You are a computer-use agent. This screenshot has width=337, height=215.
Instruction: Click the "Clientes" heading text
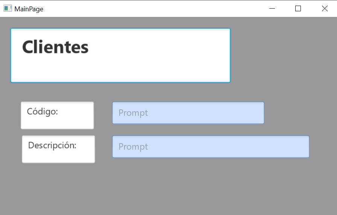(x=55, y=47)
